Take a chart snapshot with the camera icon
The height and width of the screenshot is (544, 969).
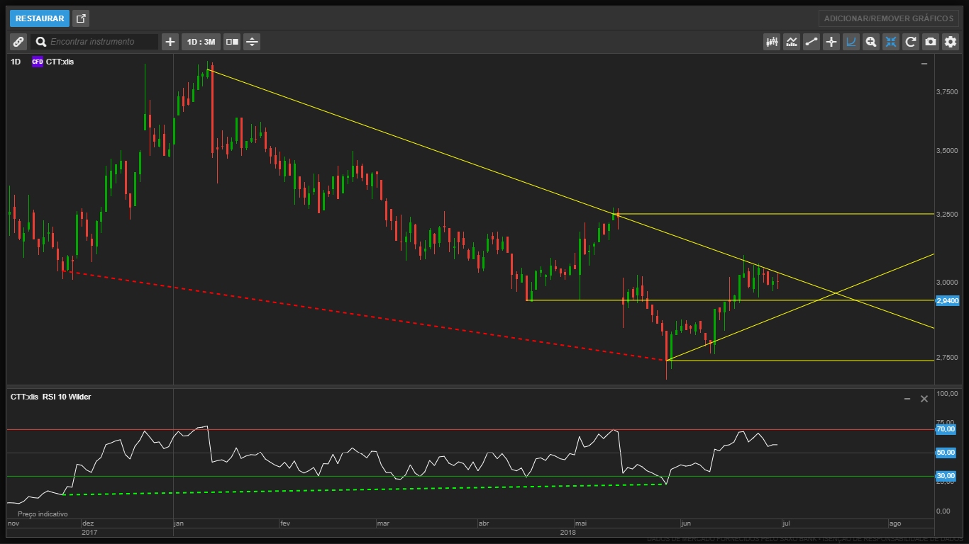pos(931,42)
